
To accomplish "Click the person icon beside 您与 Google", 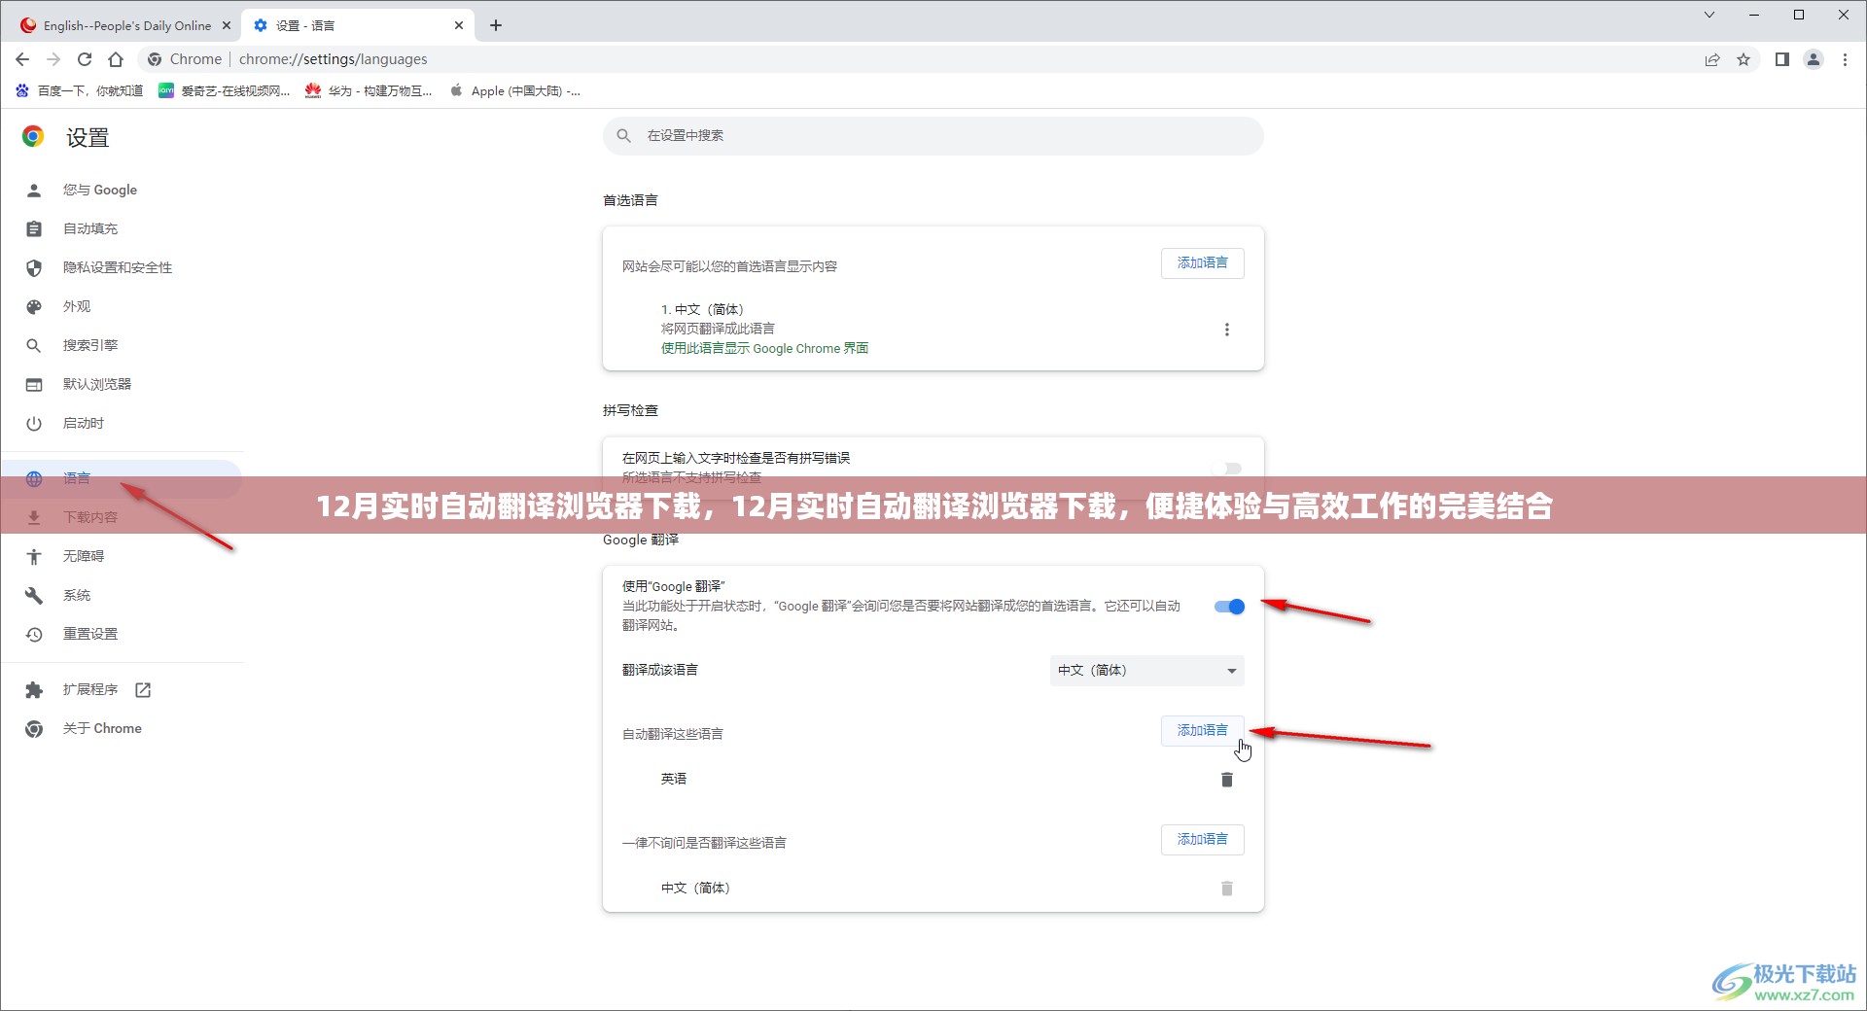I will pyautogui.click(x=34, y=190).
